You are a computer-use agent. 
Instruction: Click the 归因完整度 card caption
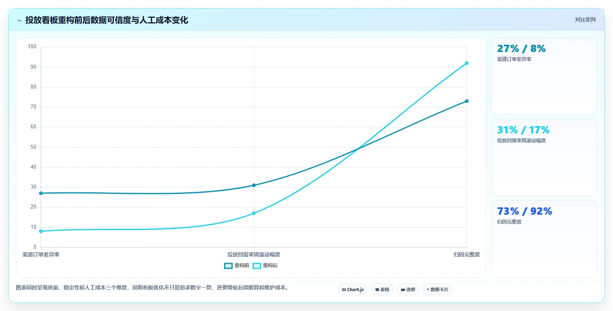click(509, 222)
